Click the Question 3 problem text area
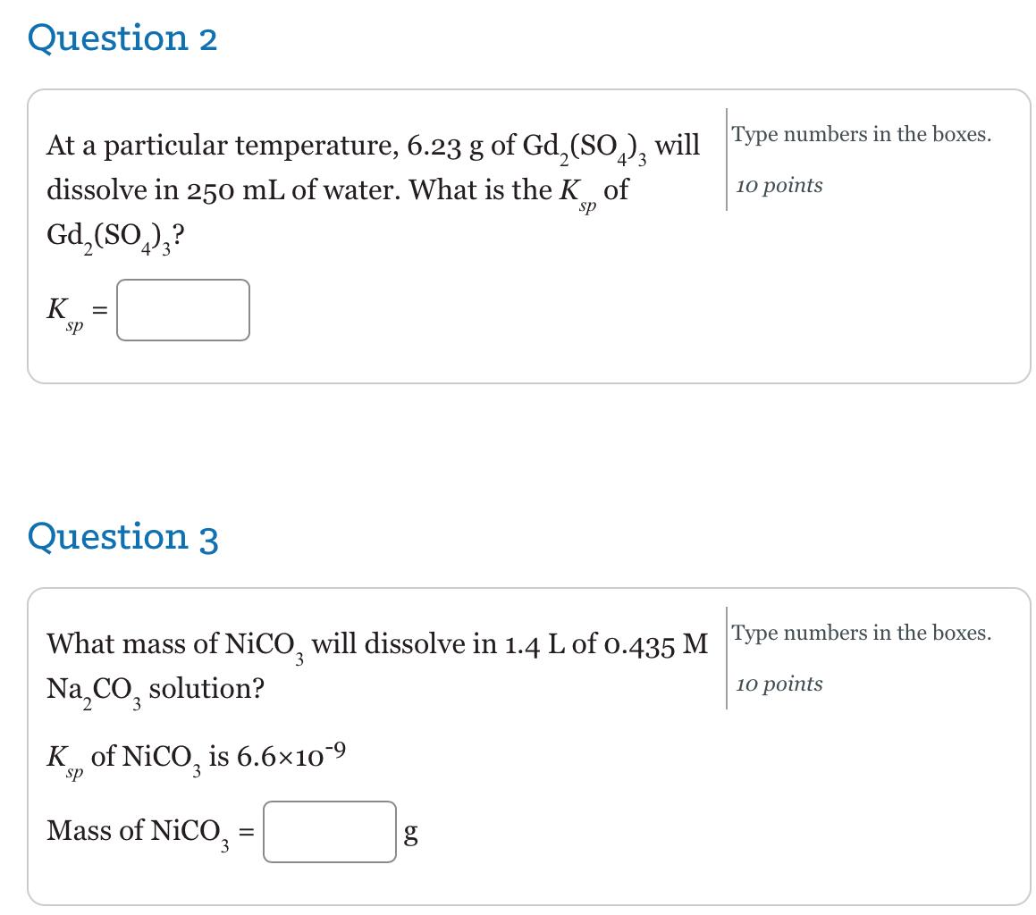 [375, 666]
